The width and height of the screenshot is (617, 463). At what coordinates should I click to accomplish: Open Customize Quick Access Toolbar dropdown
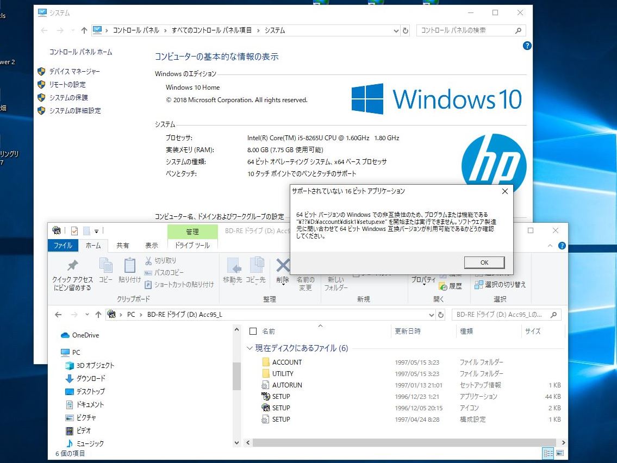96,231
